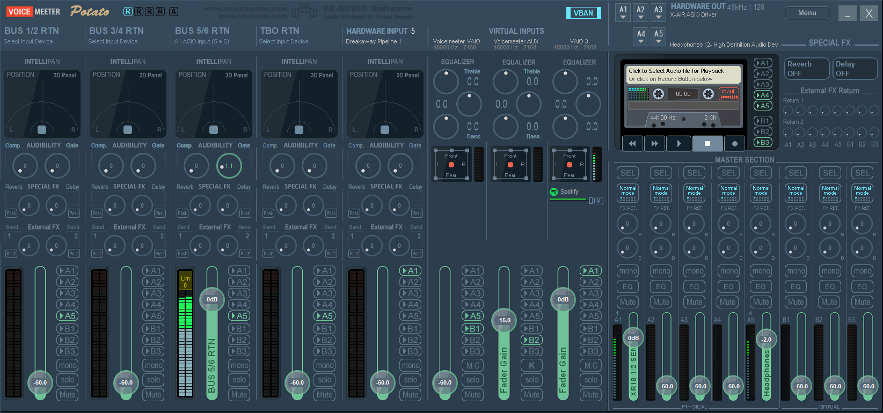Open the Menu
883x413 pixels.
807,13
